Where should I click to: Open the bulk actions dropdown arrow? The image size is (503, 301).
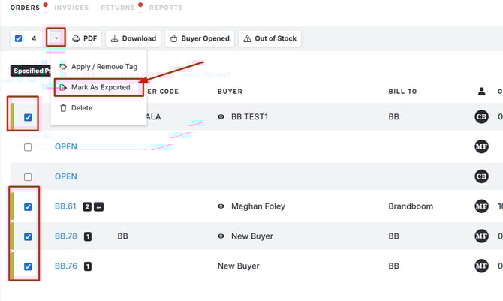(x=56, y=38)
